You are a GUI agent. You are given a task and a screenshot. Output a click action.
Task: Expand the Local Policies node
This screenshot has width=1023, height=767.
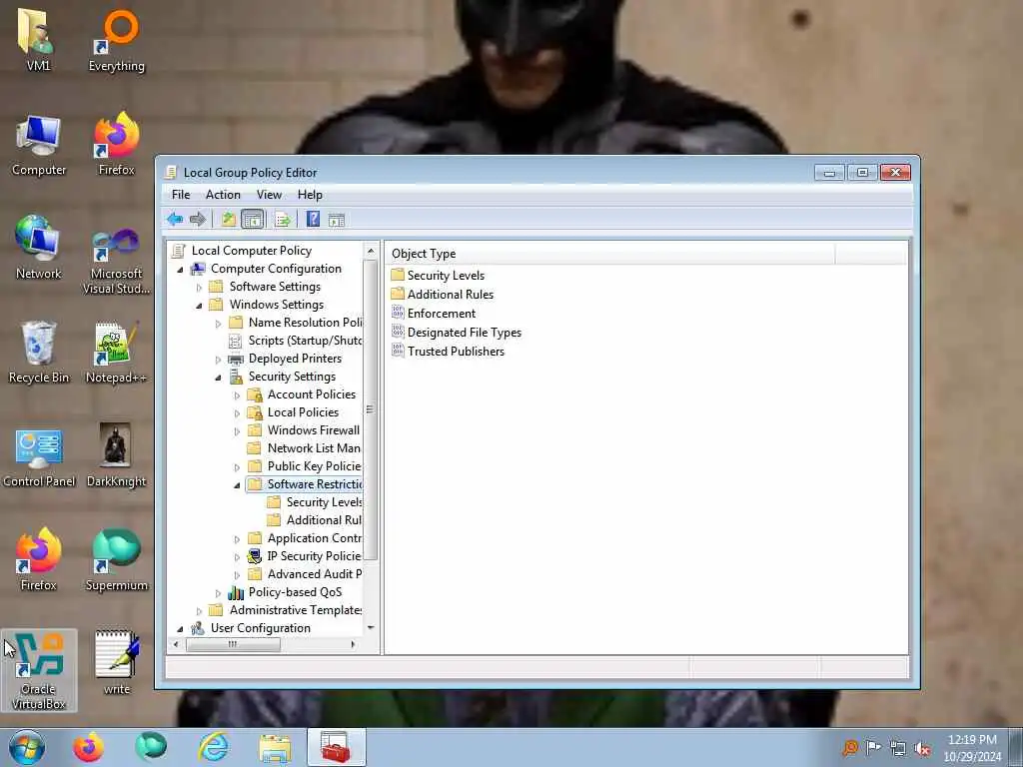click(x=238, y=412)
